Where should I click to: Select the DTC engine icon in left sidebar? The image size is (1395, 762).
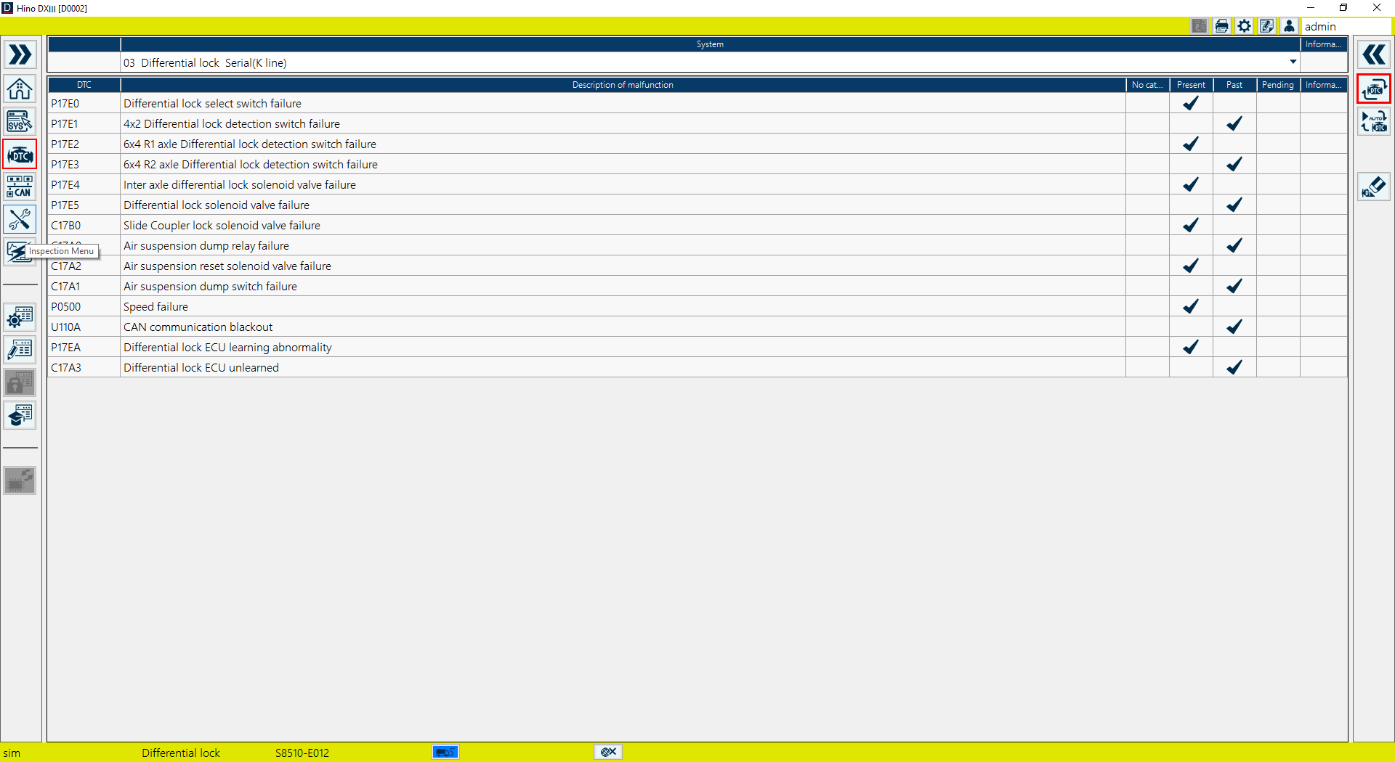20,155
